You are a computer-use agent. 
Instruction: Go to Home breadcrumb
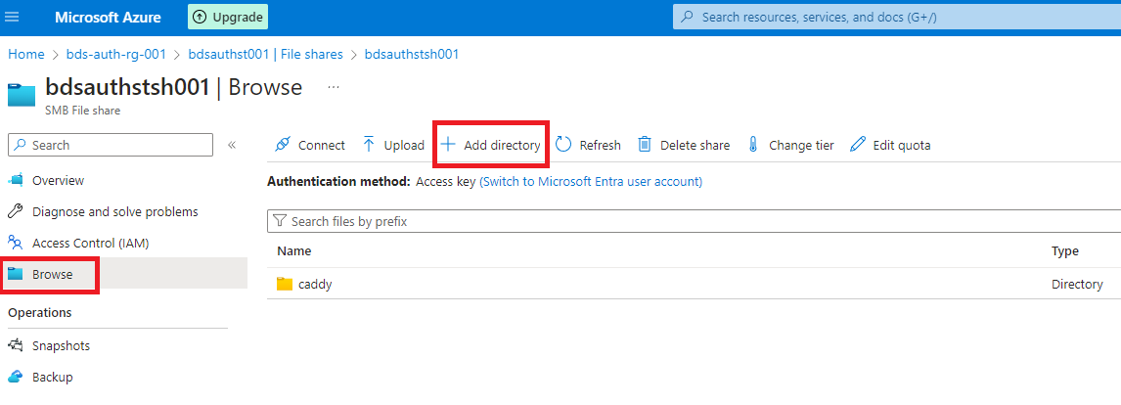25,54
